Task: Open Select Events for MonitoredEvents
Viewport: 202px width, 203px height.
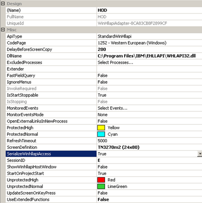Action: (x=112, y=108)
